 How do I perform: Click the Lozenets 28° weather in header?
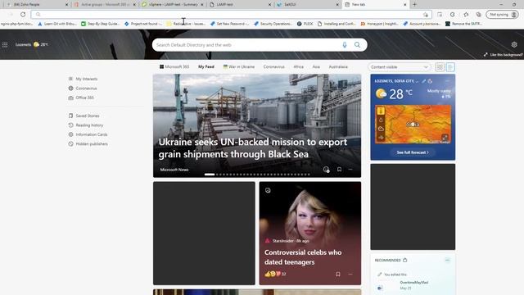click(31, 44)
